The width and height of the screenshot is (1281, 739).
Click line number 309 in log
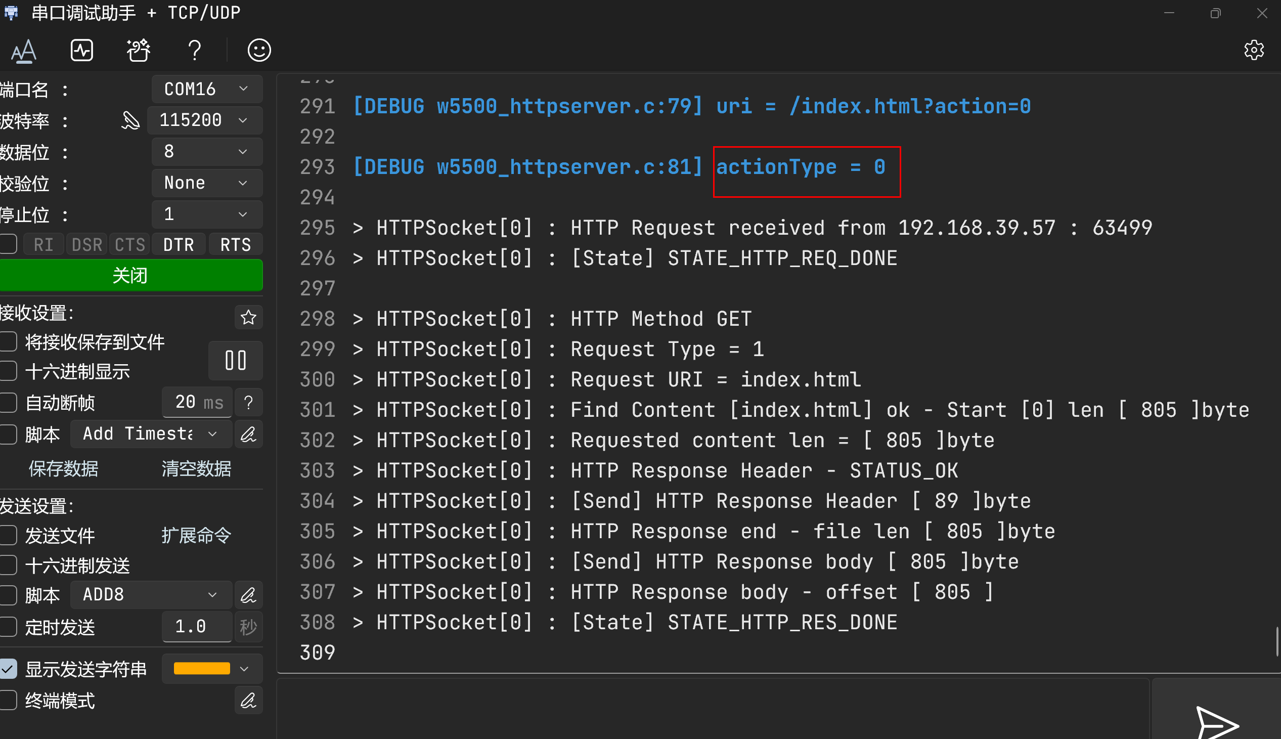tap(317, 652)
